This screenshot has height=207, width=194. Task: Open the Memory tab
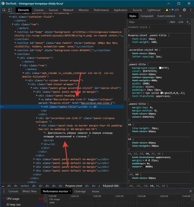(x=84, y=10)
